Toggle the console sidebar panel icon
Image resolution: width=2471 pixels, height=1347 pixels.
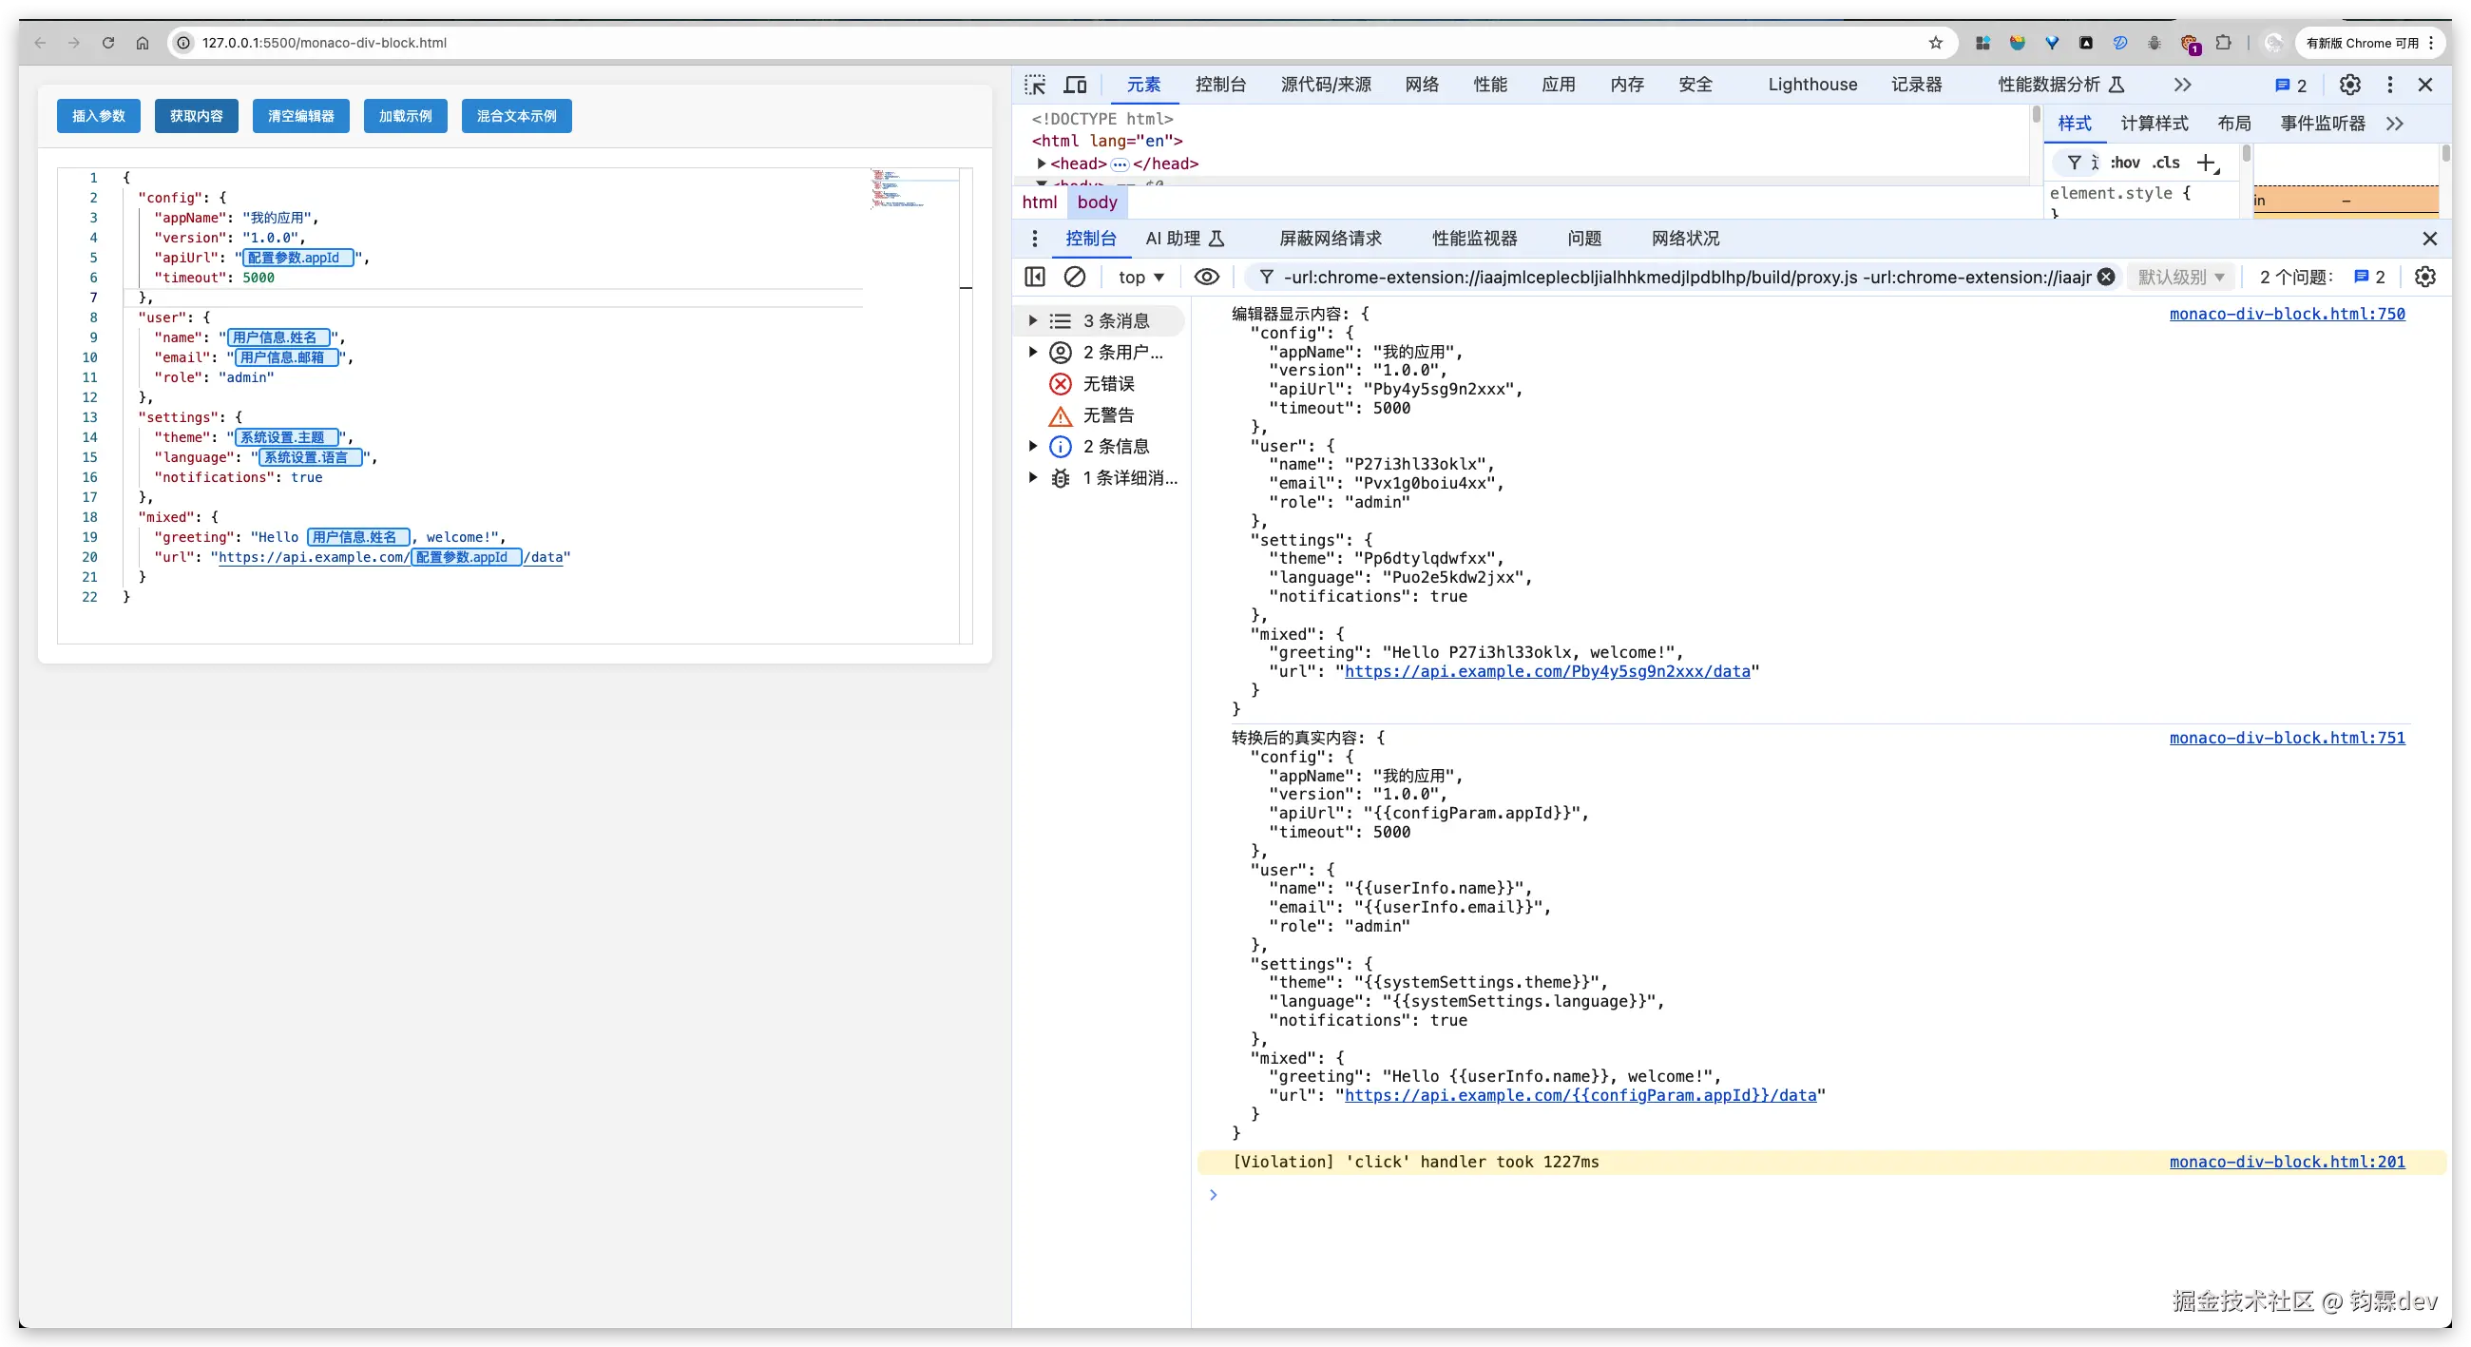[1035, 278]
